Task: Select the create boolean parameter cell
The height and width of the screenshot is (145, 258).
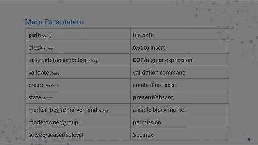Action: 78,85
